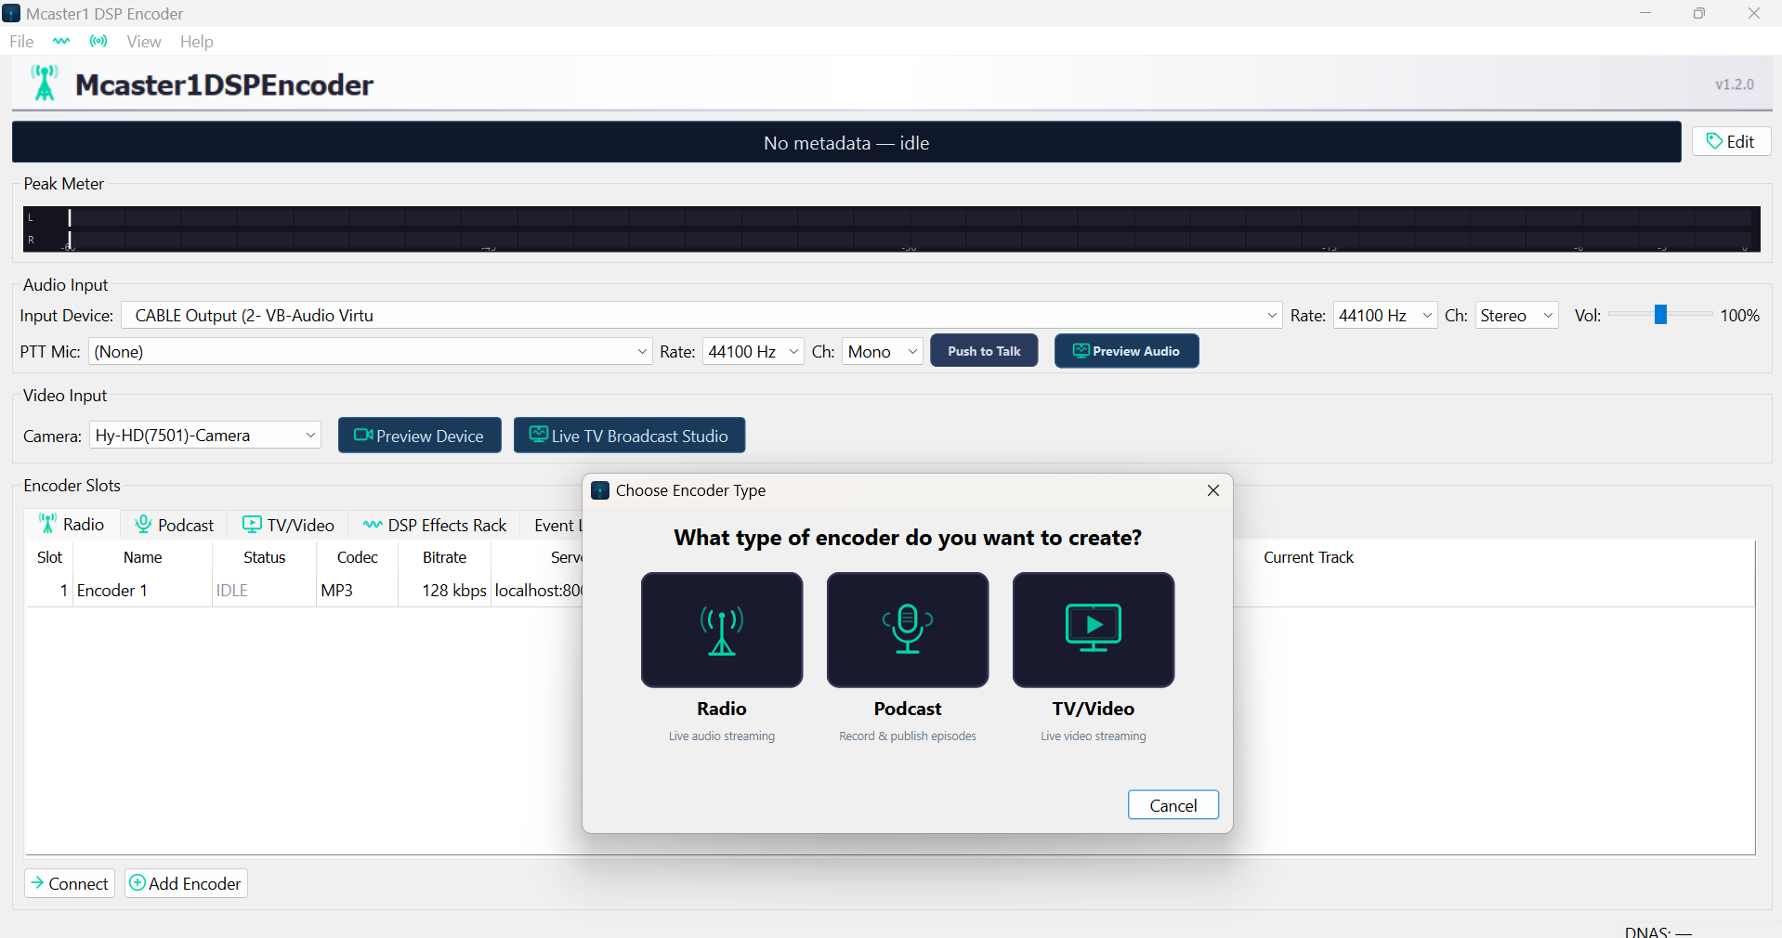The width and height of the screenshot is (1782, 938).
Task: Launch Live TV Broadcast Studio
Action: pyautogui.click(x=629, y=436)
